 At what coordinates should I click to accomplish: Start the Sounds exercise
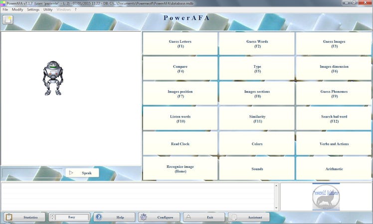(x=257, y=169)
